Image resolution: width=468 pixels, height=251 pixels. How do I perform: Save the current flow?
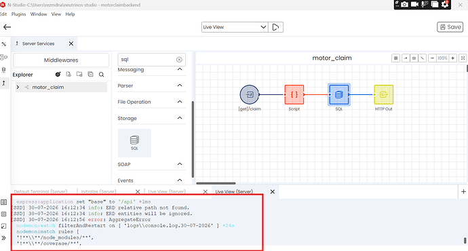coord(450,27)
